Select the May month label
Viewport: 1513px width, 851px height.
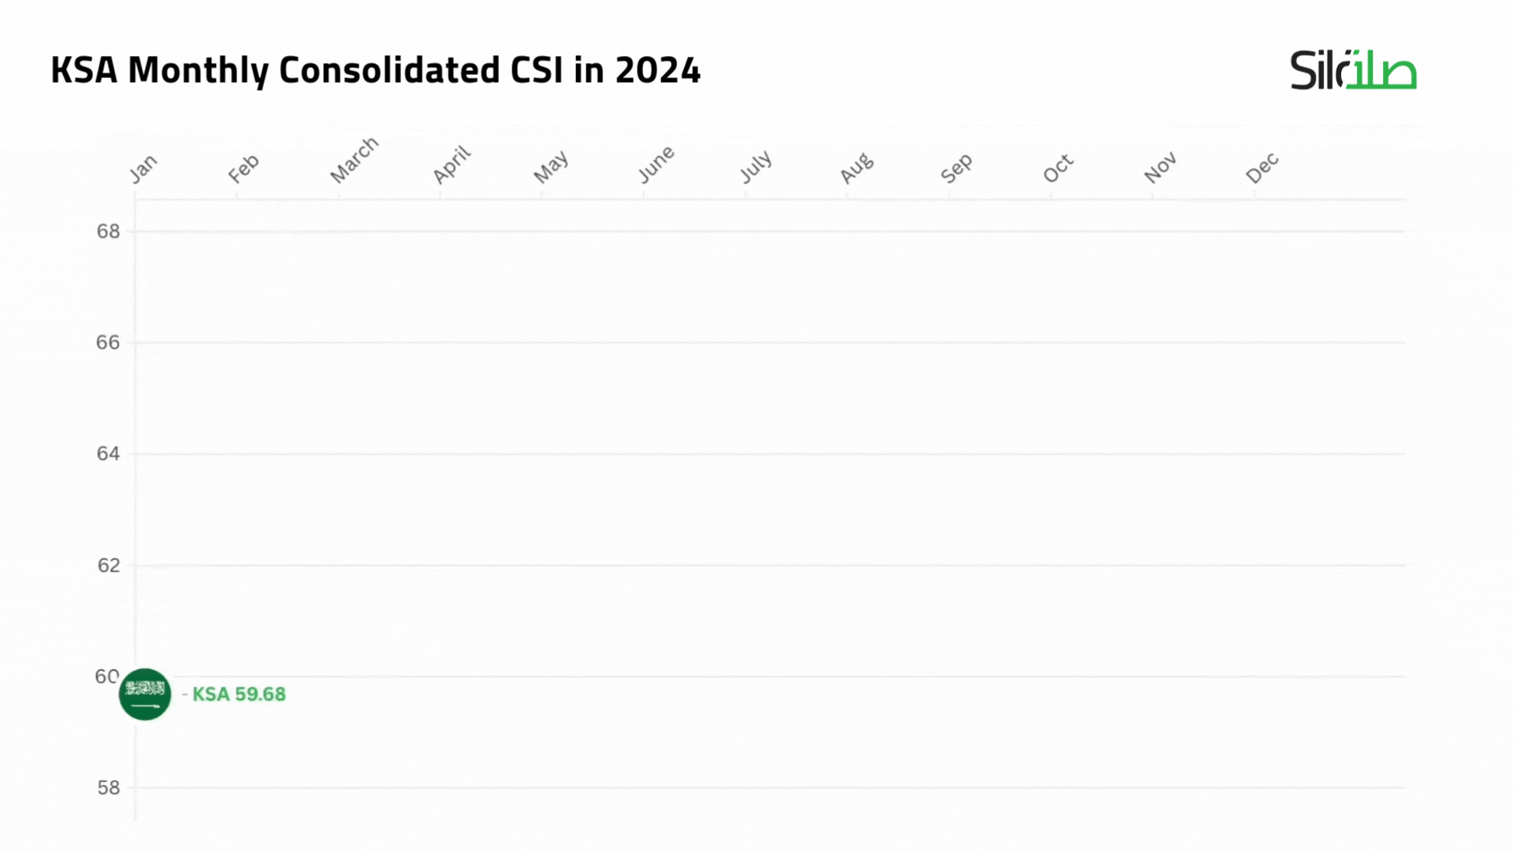coord(551,167)
